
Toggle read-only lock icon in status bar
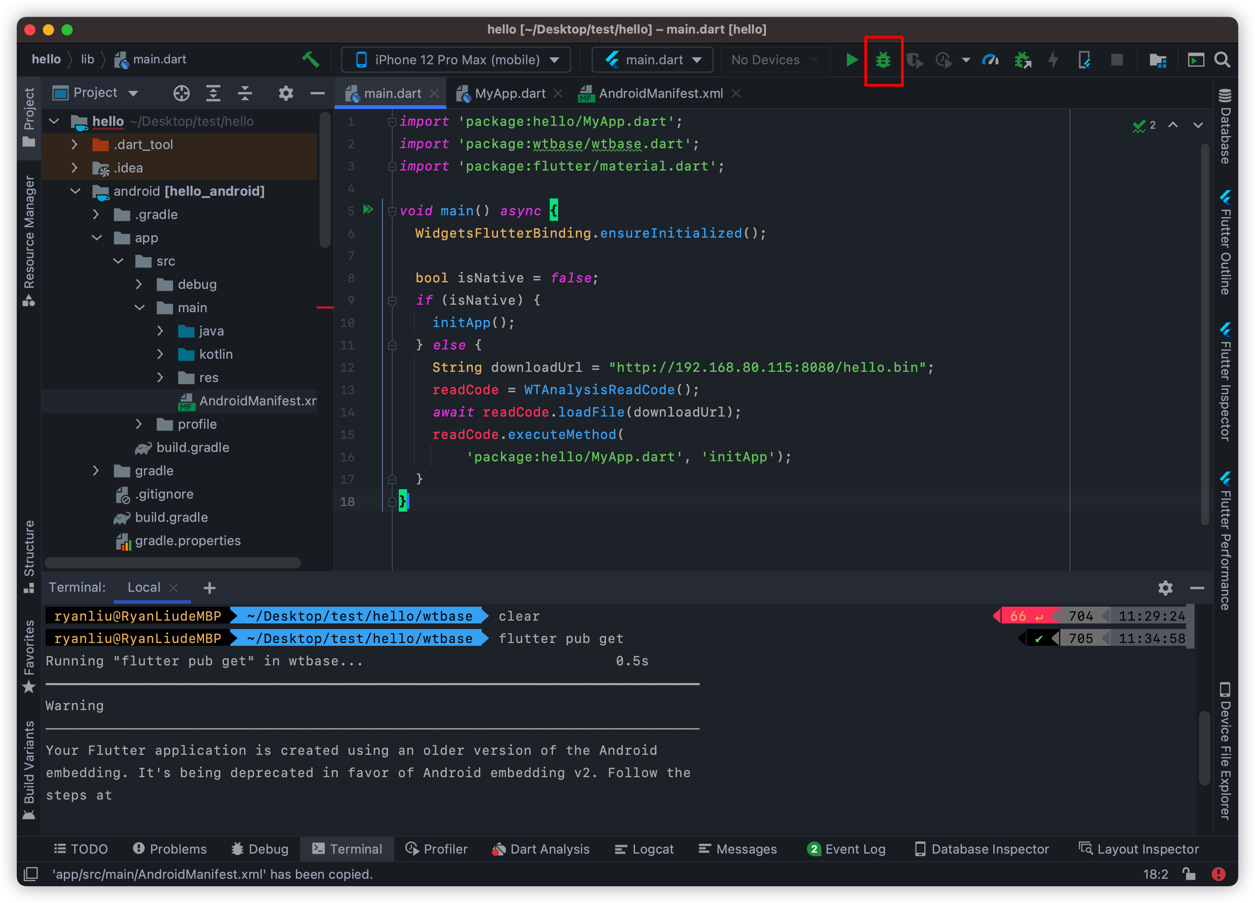click(1188, 874)
